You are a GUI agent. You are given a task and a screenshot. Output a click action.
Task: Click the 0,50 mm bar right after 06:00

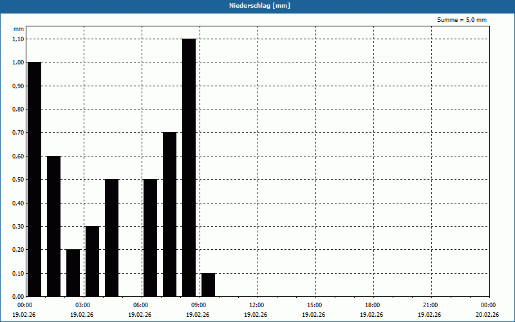(x=151, y=238)
